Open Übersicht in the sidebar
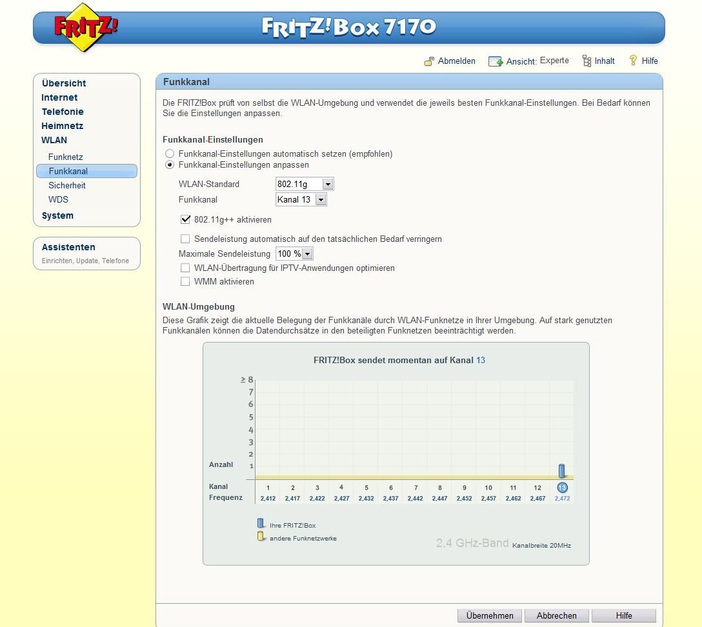Image resolution: width=702 pixels, height=627 pixels. pyautogui.click(x=64, y=83)
